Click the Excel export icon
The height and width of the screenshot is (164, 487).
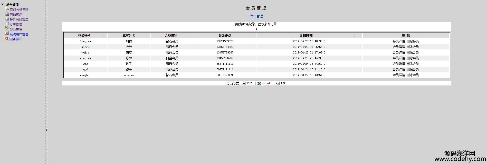tap(259, 83)
